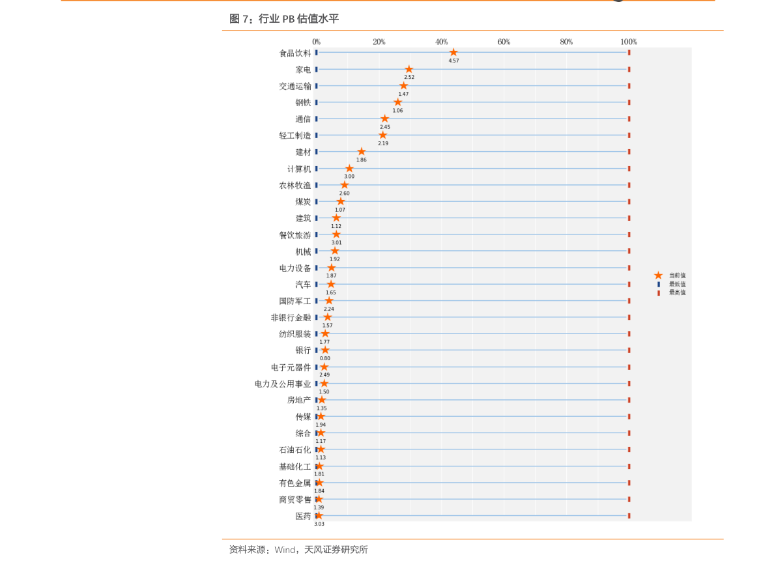Image resolution: width=776 pixels, height=568 pixels.
Task: Select the 当前值 legend label
Action: (677, 275)
